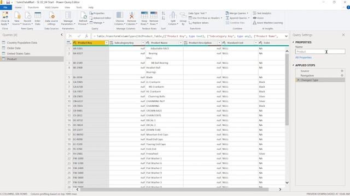Click the table corner menu icon
The height and width of the screenshot is (196, 350).
69,42
